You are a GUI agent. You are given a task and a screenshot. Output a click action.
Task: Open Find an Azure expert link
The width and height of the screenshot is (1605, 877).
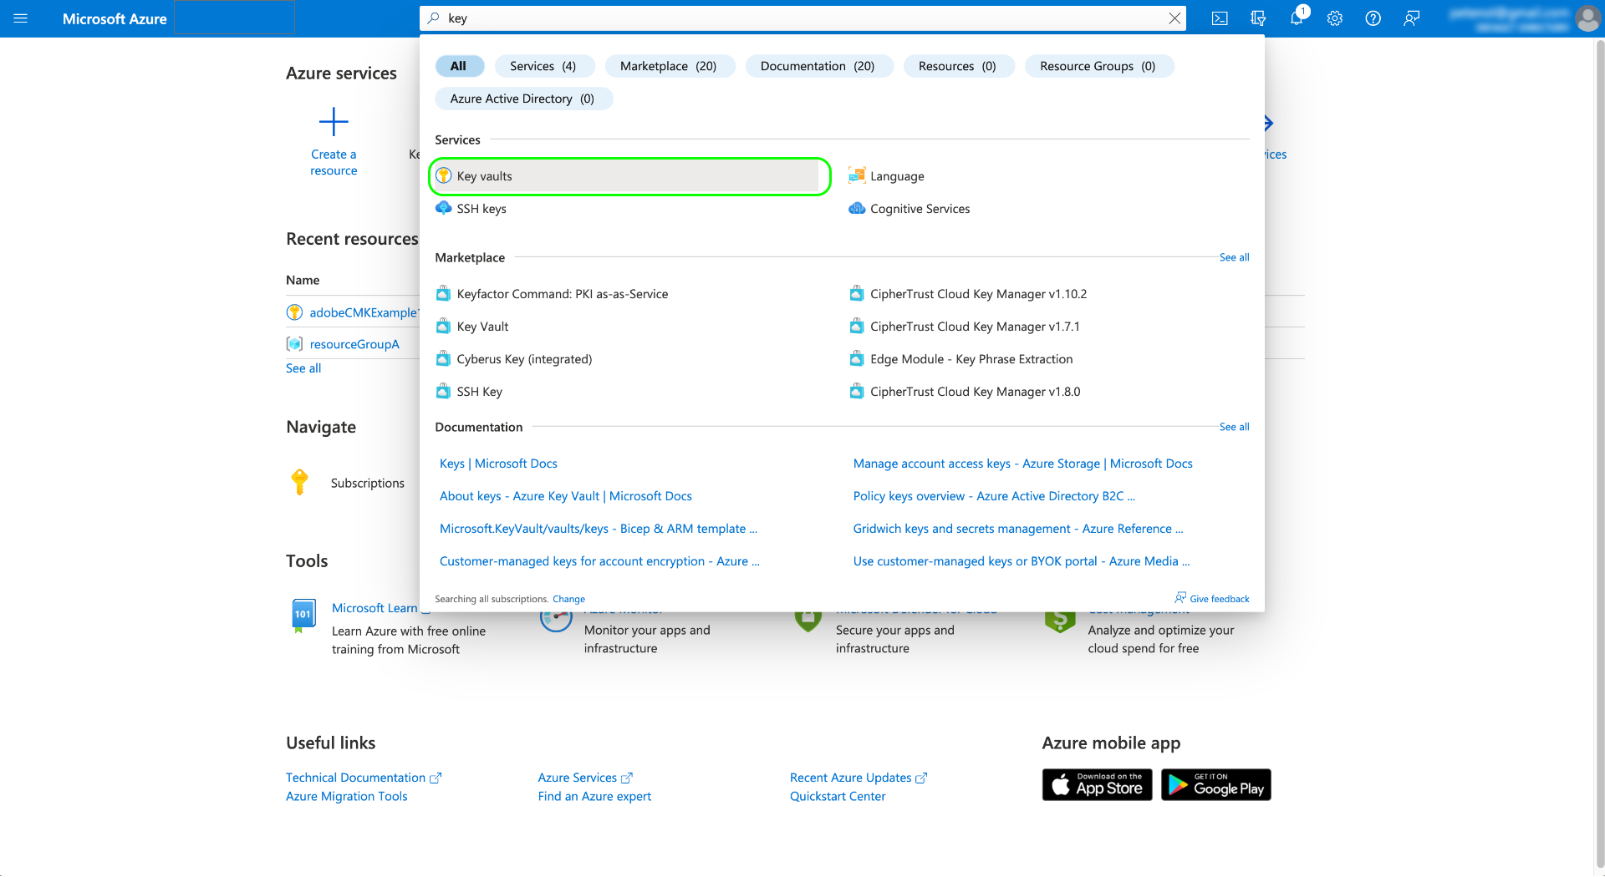click(x=594, y=797)
